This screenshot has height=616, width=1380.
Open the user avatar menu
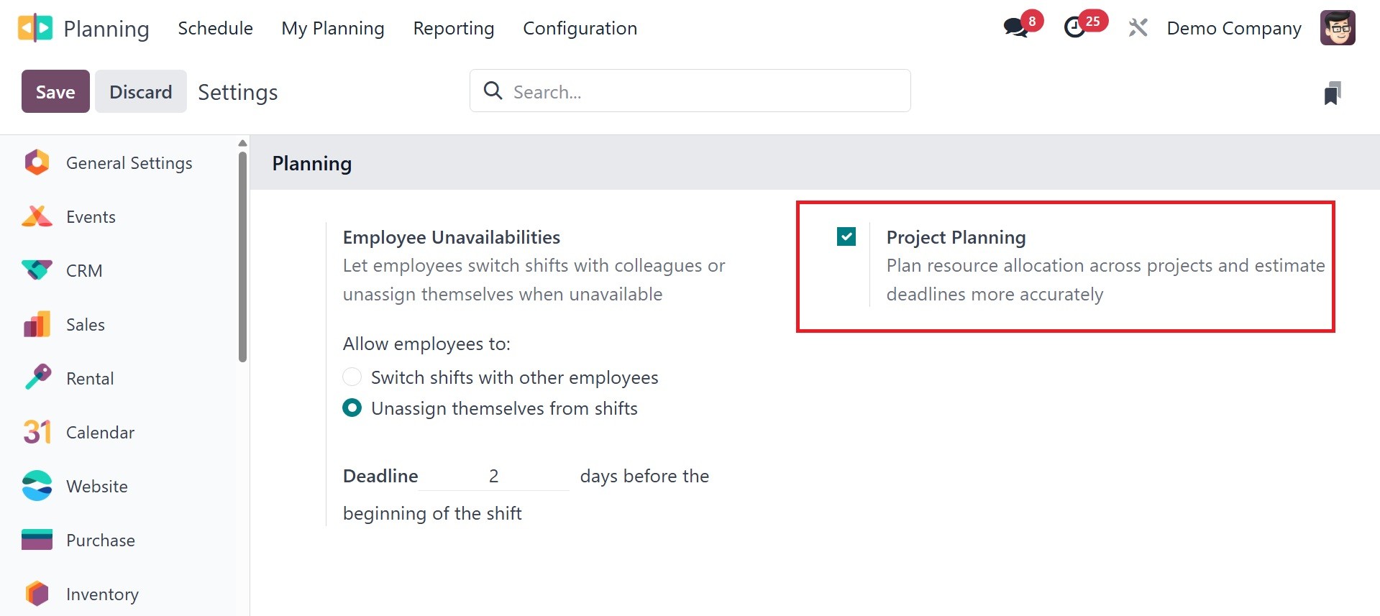tap(1338, 28)
